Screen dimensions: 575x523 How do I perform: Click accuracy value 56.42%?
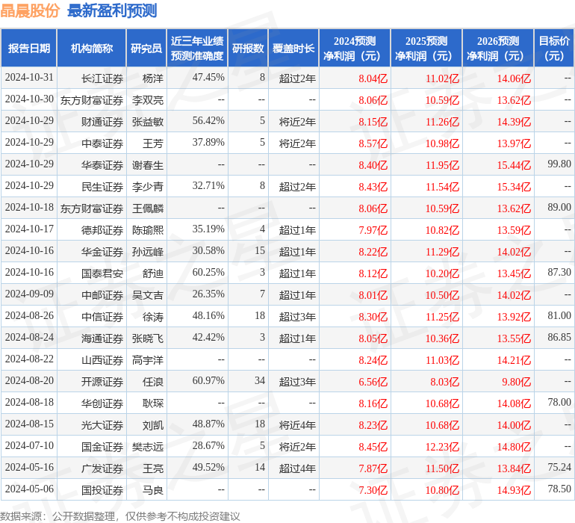click(208, 121)
